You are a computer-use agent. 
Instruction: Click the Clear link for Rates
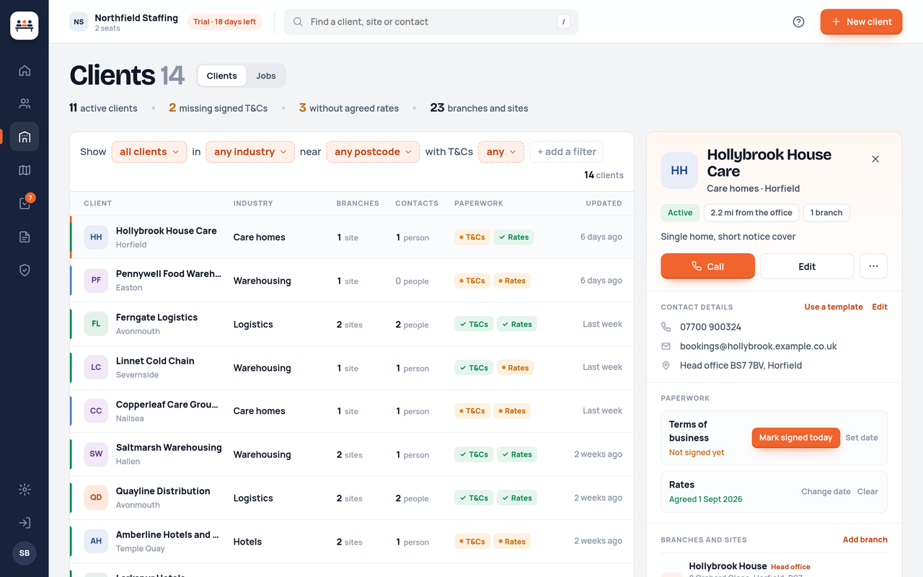pyautogui.click(x=867, y=492)
